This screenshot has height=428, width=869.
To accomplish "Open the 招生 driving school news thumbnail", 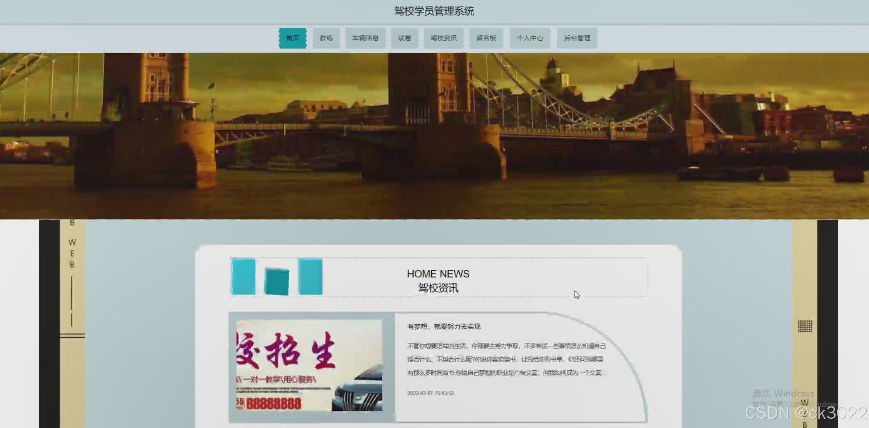I will [x=309, y=365].
